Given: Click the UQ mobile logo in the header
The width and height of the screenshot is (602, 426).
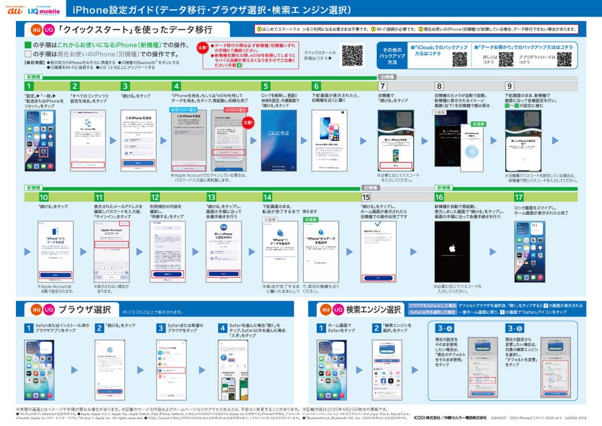Looking at the screenshot, I should 43,11.
